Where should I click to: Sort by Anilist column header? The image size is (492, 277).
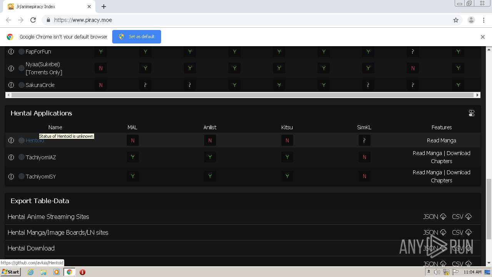click(210, 127)
